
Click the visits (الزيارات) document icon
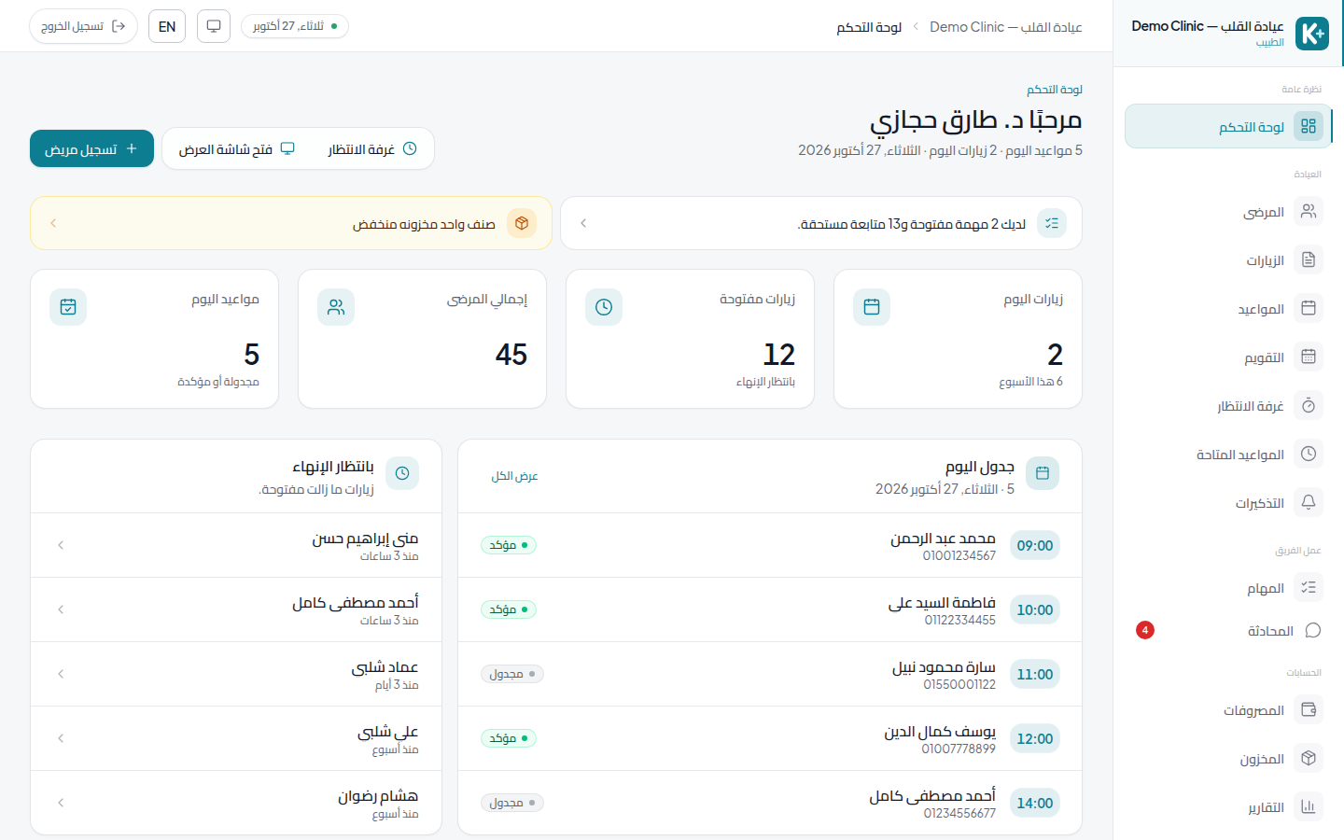pos(1309,259)
